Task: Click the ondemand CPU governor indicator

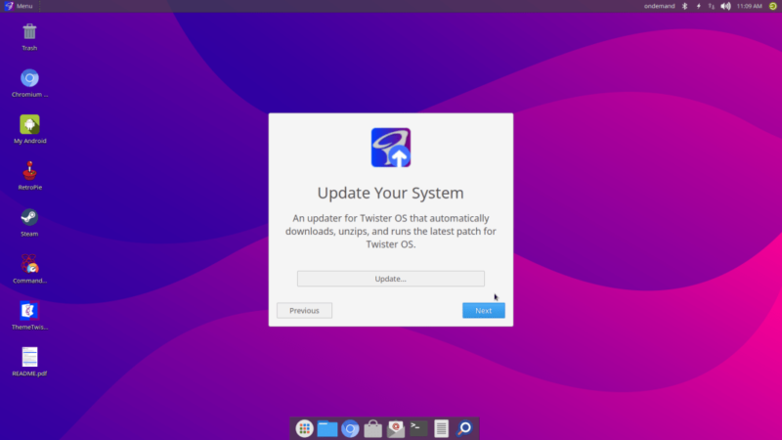Action: (659, 6)
